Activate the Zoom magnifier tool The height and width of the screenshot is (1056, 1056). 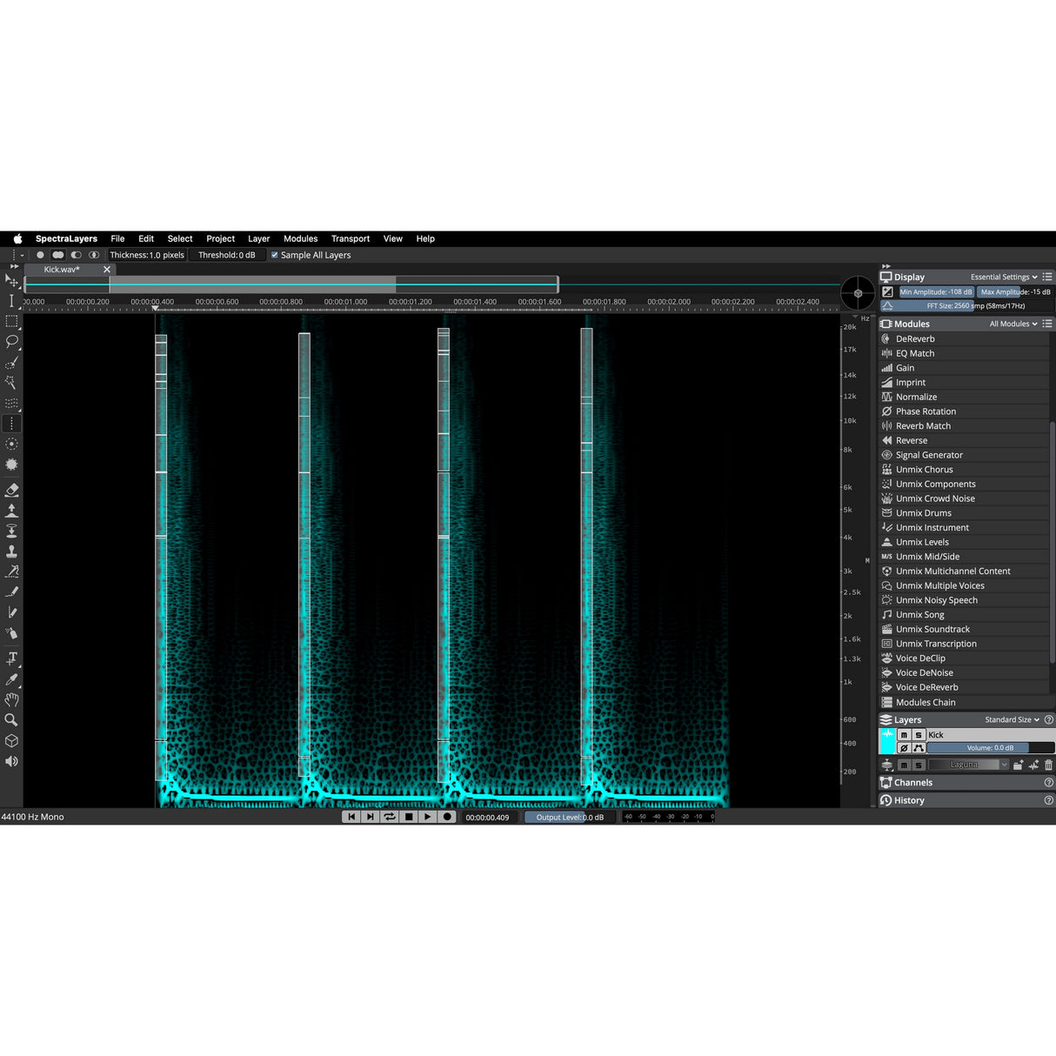[x=12, y=719]
